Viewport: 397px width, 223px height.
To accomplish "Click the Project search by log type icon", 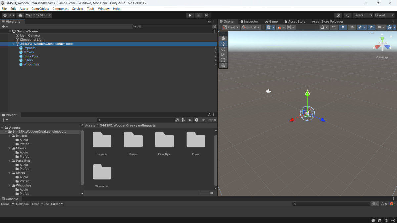I will click(197, 120).
